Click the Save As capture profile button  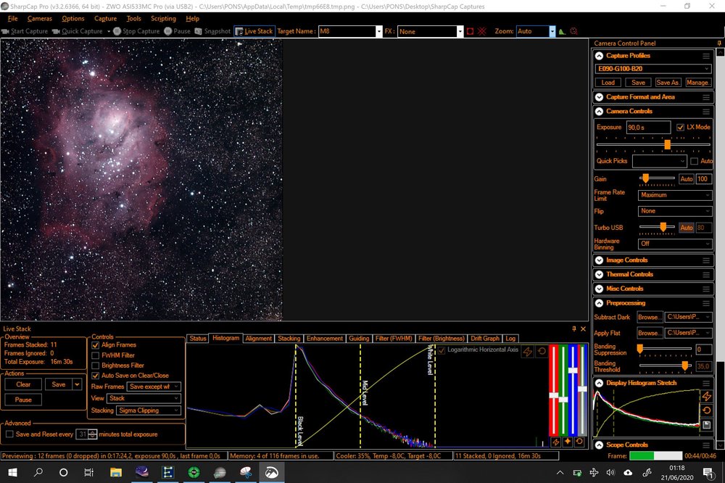click(668, 83)
